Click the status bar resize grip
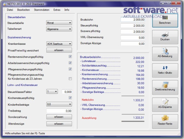 click(x=179, y=134)
